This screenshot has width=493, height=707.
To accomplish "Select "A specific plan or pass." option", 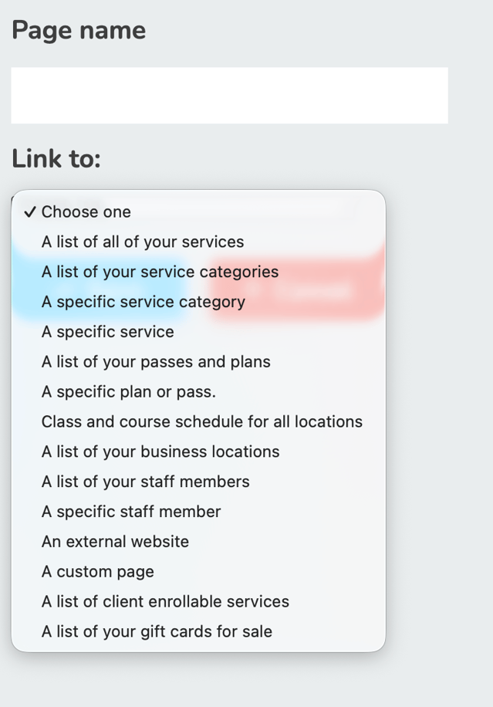I will [127, 391].
